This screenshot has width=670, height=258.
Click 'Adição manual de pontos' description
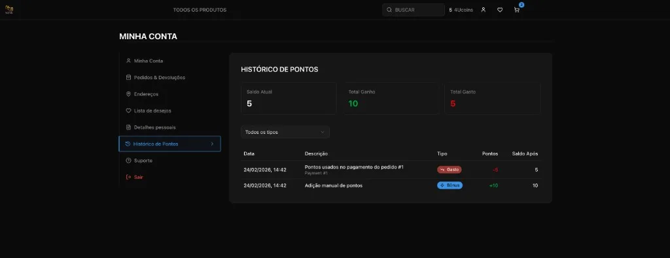(x=333, y=185)
